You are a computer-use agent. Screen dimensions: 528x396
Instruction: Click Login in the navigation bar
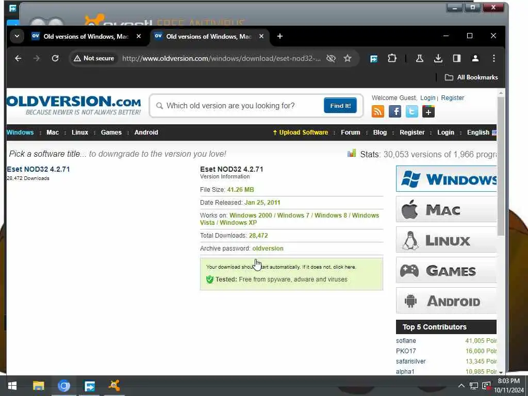pos(445,133)
